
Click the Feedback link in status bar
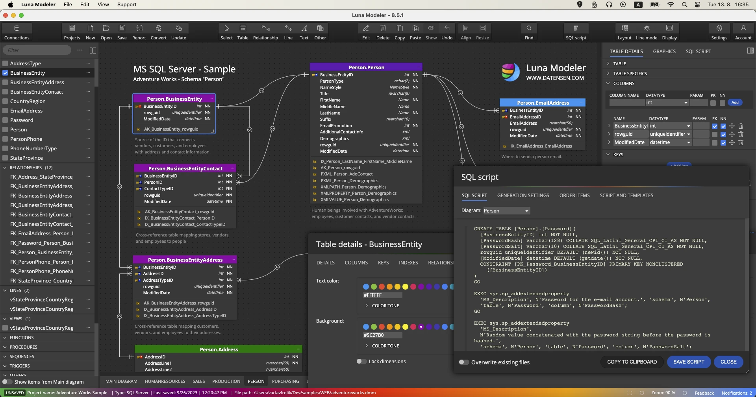704,393
